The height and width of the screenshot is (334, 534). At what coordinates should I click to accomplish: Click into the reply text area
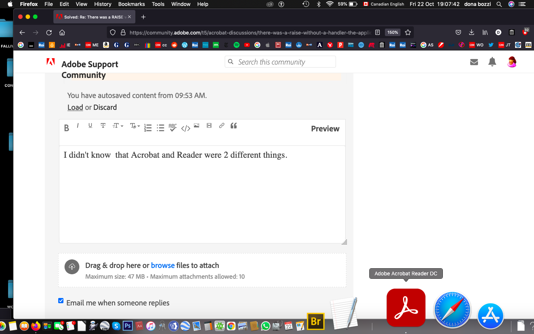202,194
